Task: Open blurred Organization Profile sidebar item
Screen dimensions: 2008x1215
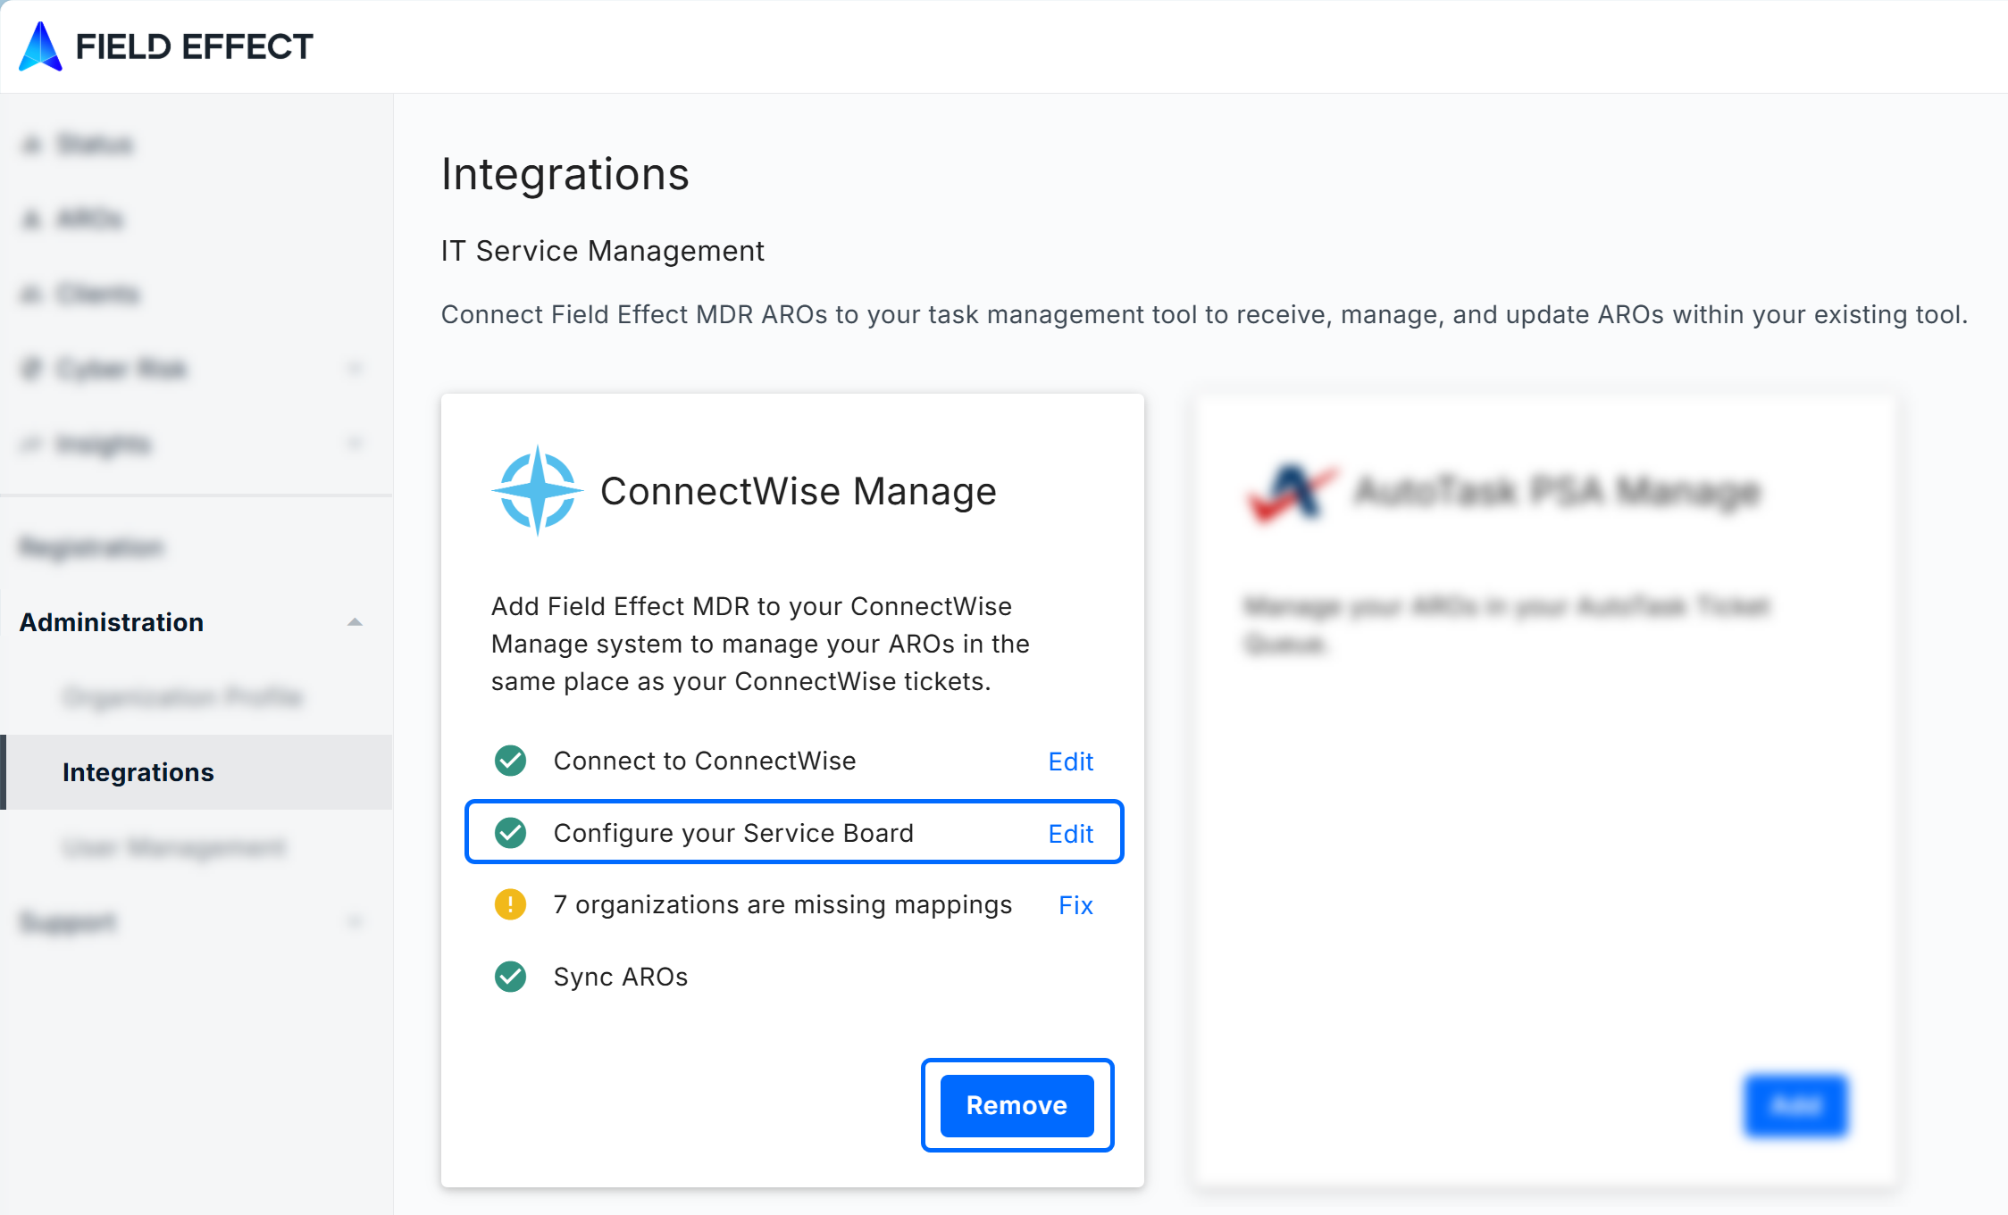Action: [183, 697]
